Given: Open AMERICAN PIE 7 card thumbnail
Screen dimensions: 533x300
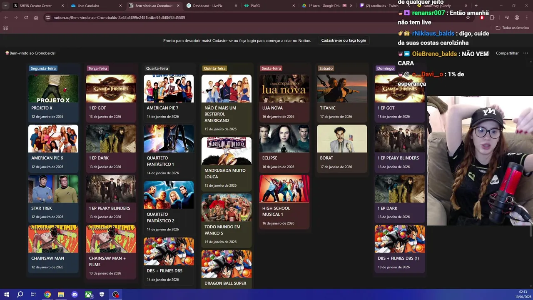Looking at the screenshot, I should (169, 89).
